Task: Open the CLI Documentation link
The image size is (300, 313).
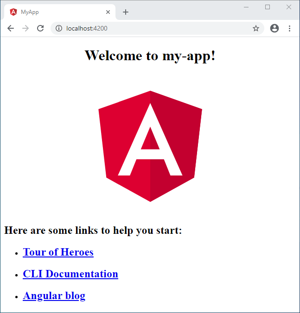Action: pos(70,274)
